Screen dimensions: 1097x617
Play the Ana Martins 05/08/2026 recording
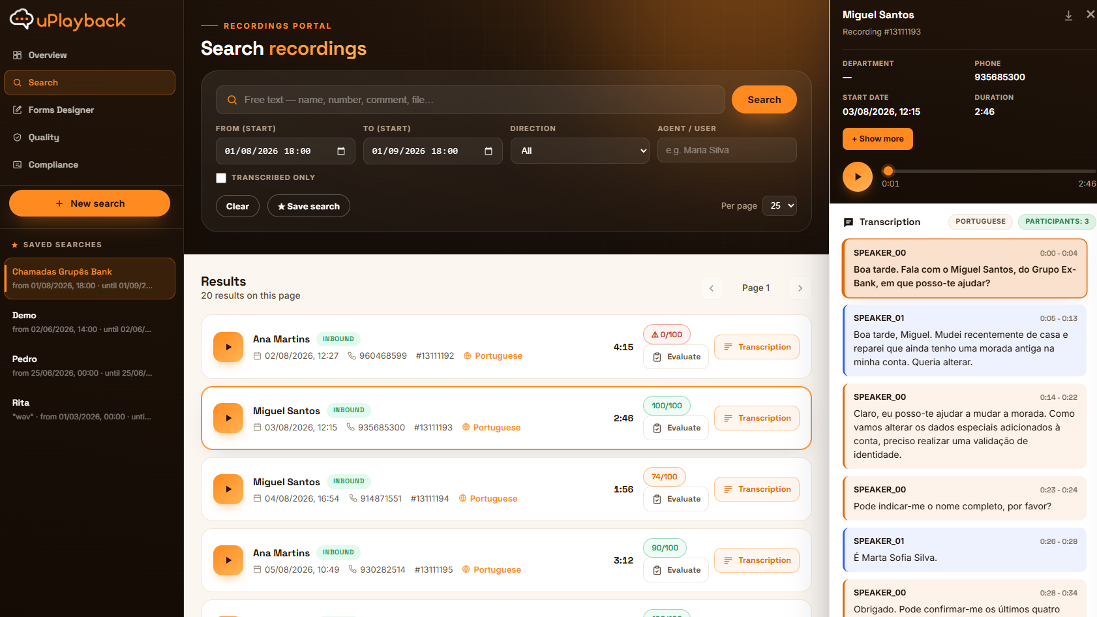point(228,560)
